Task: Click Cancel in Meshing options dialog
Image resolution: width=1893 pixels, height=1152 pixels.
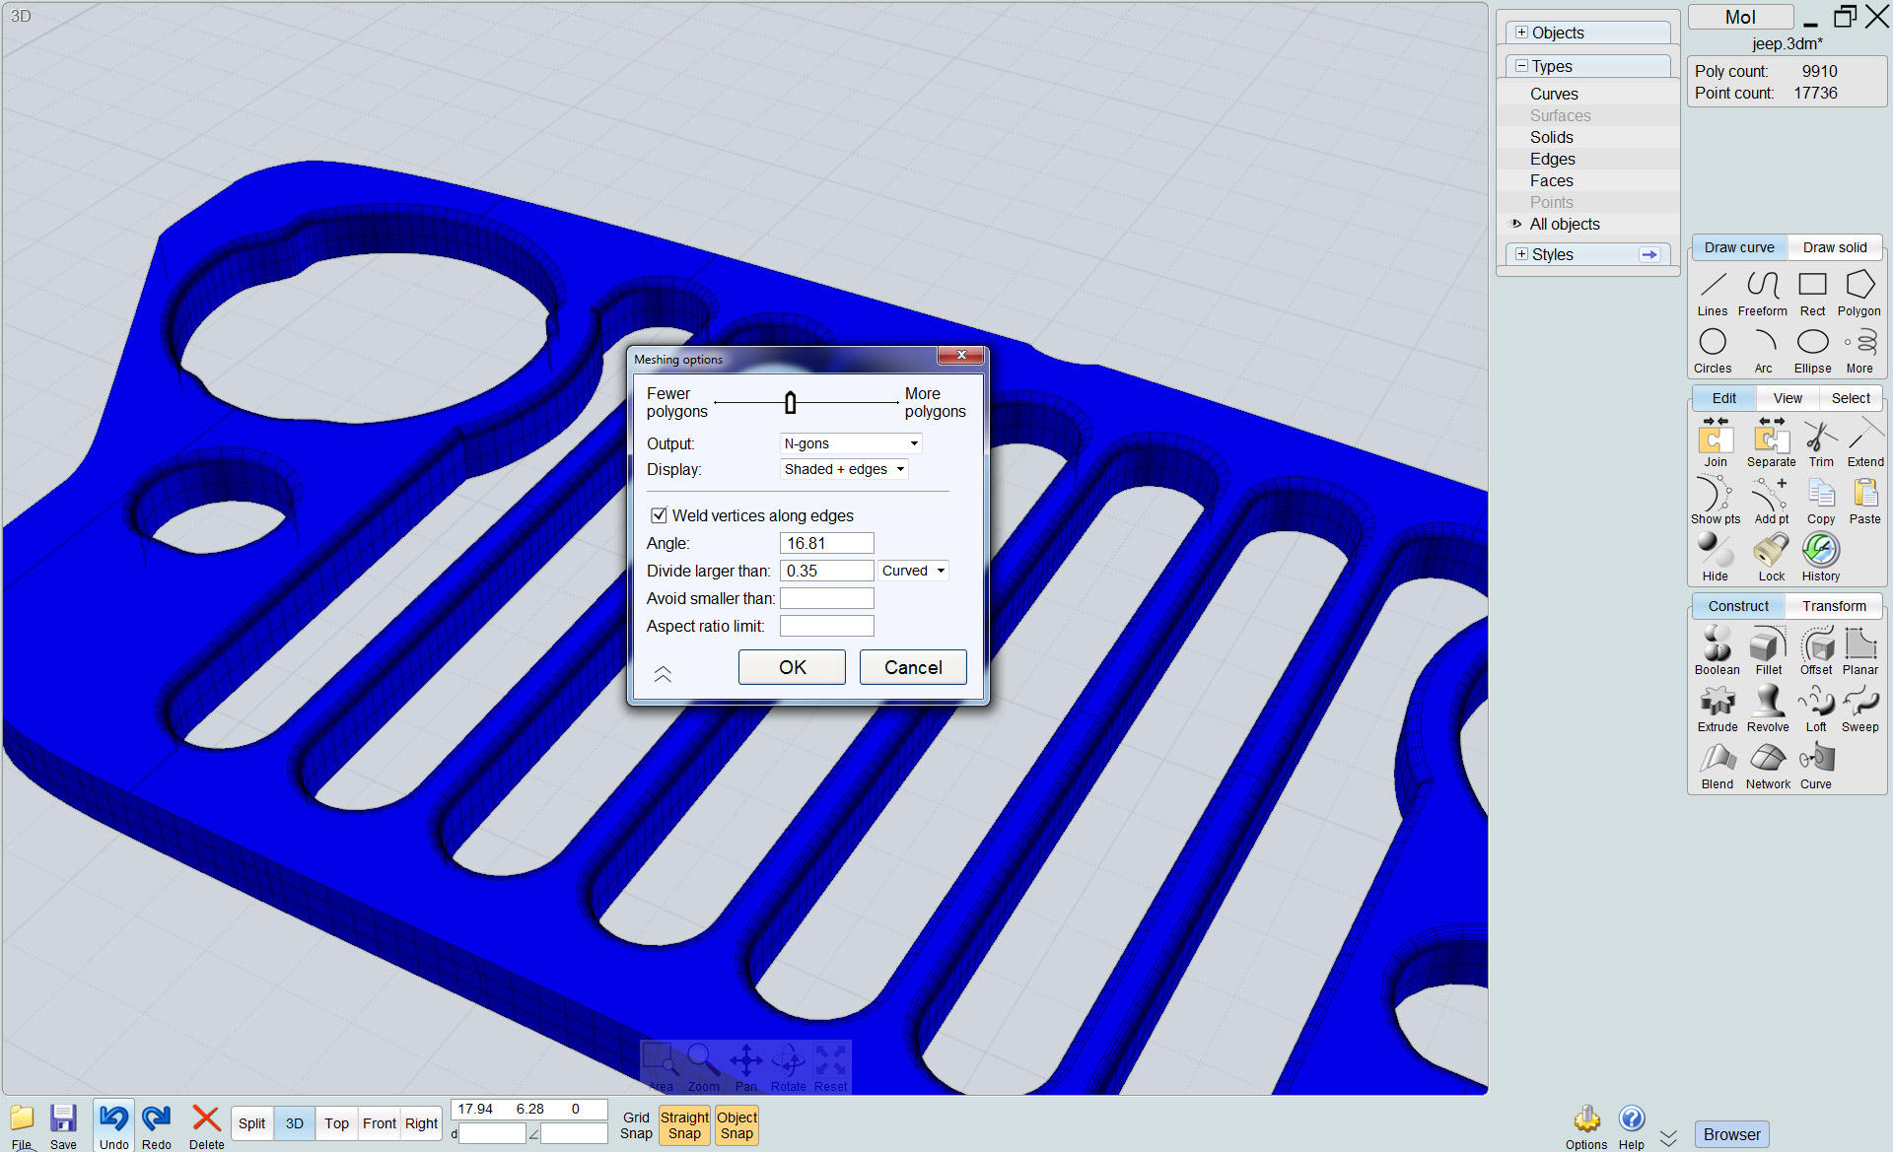Action: [x=912, y=667]
